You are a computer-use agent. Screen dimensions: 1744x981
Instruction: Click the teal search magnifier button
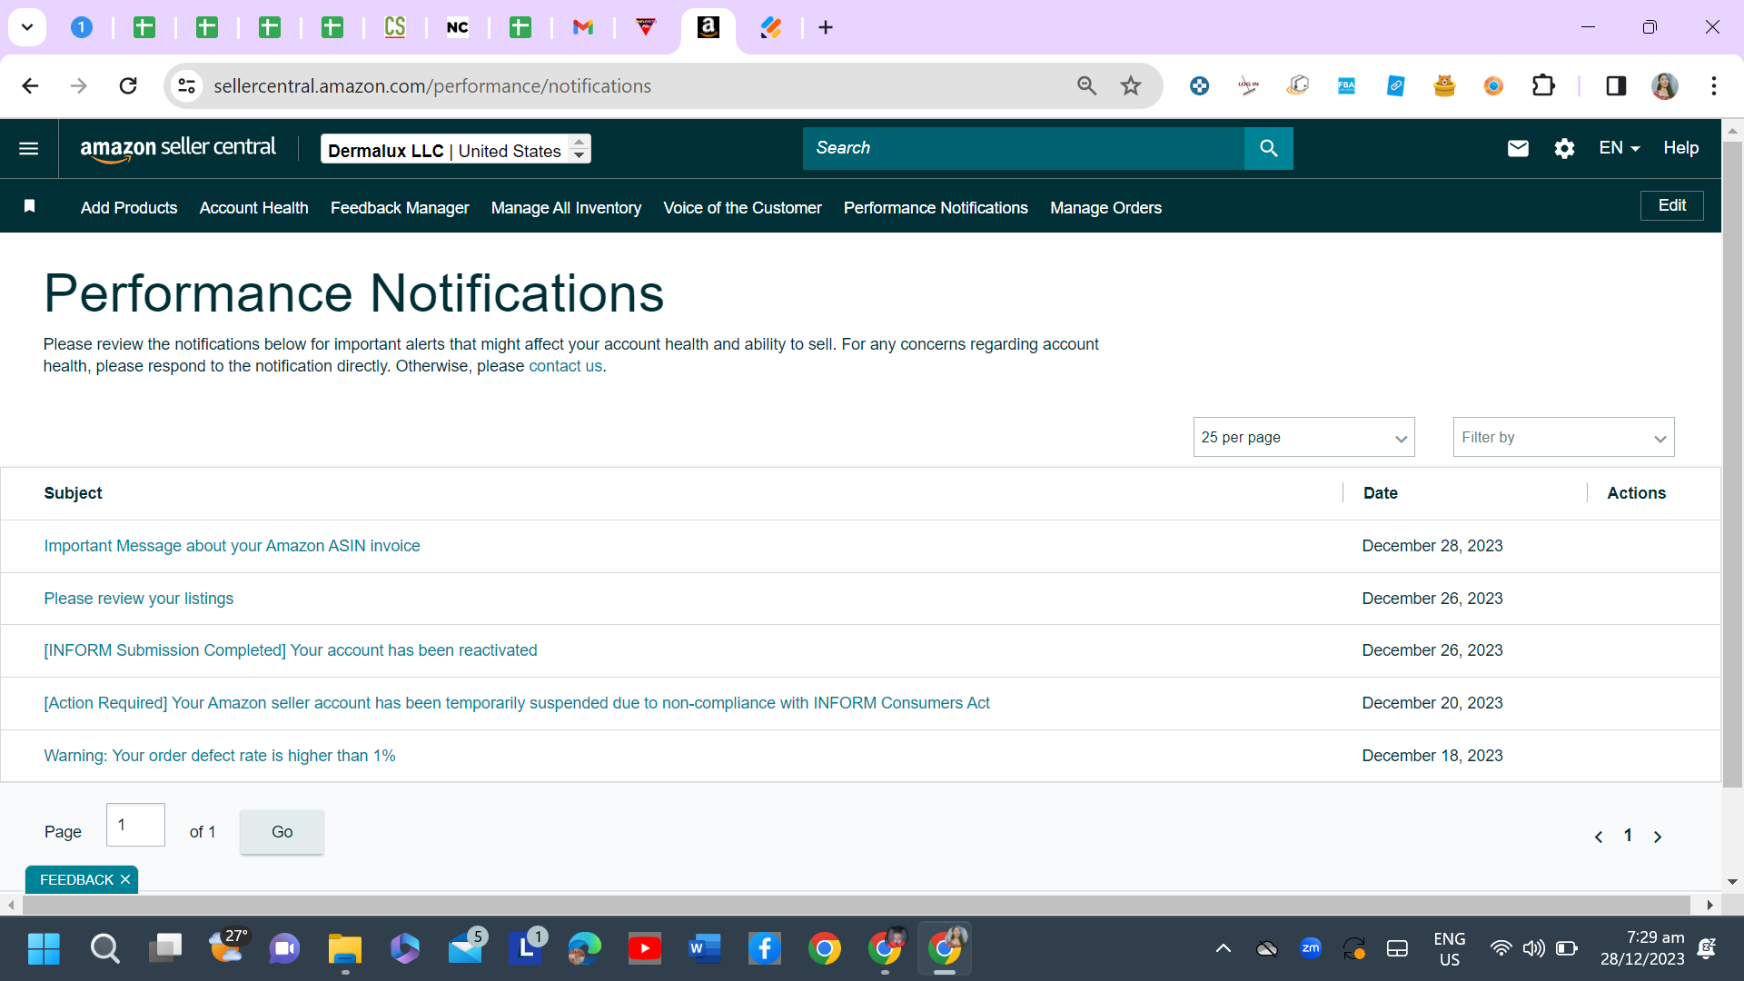(x=1269, y=148)
